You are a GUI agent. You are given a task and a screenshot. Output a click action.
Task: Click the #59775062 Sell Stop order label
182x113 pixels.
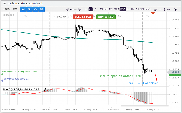(20, 72)
